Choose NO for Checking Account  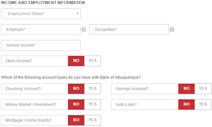click(x=76, y=88)
